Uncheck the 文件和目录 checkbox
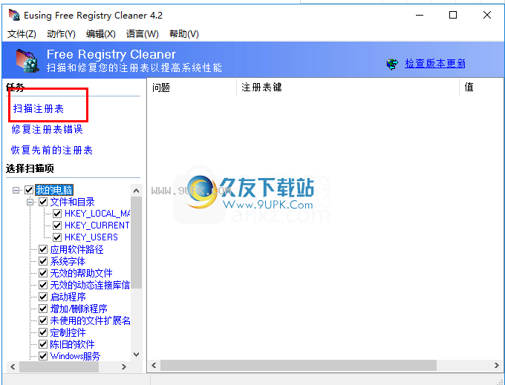The height and width of the screenshot is (385, 505). click(43, 202)
